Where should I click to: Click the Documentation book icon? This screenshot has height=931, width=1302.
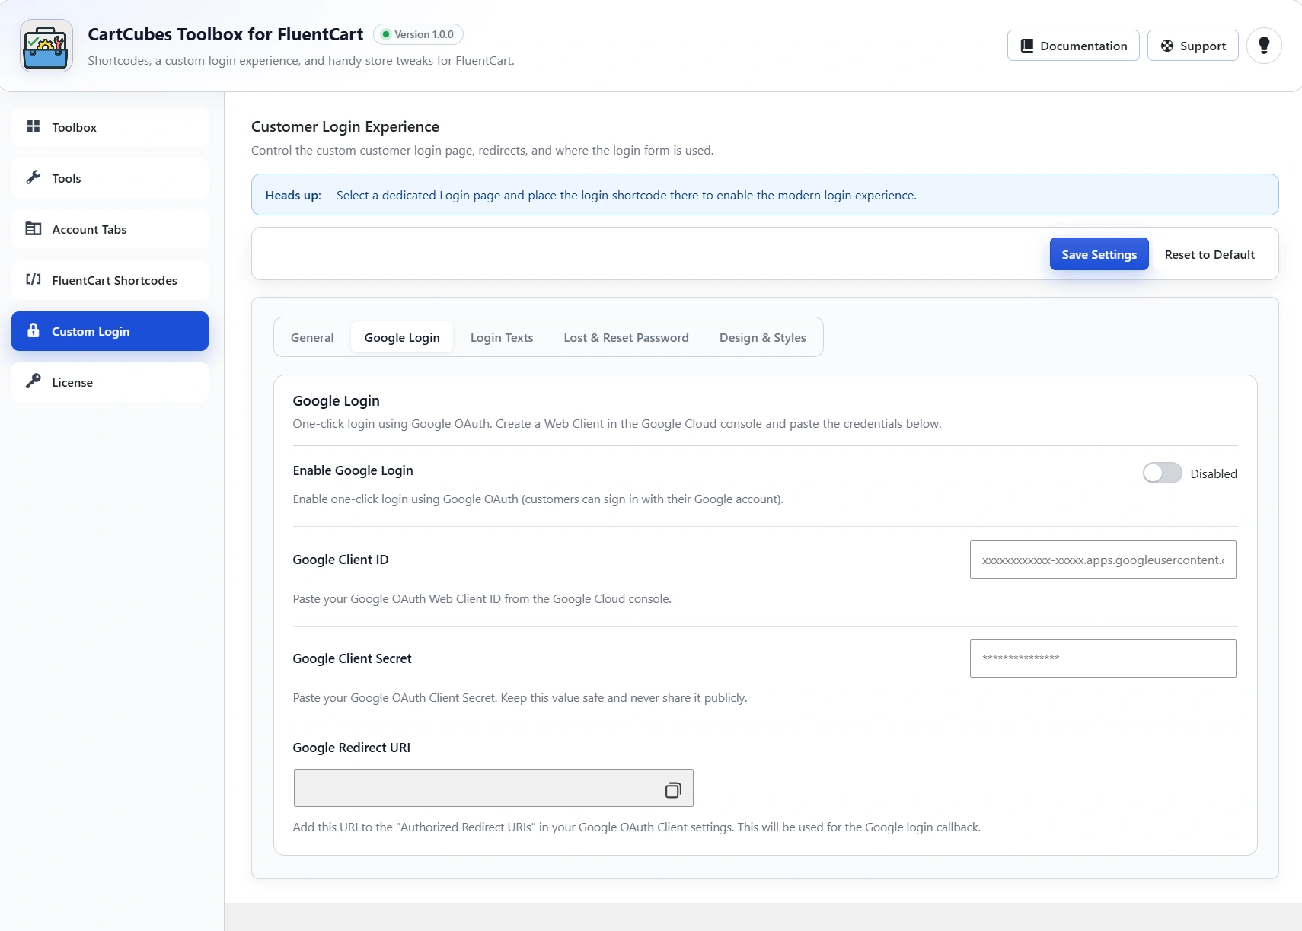(x=1027, y=46)
